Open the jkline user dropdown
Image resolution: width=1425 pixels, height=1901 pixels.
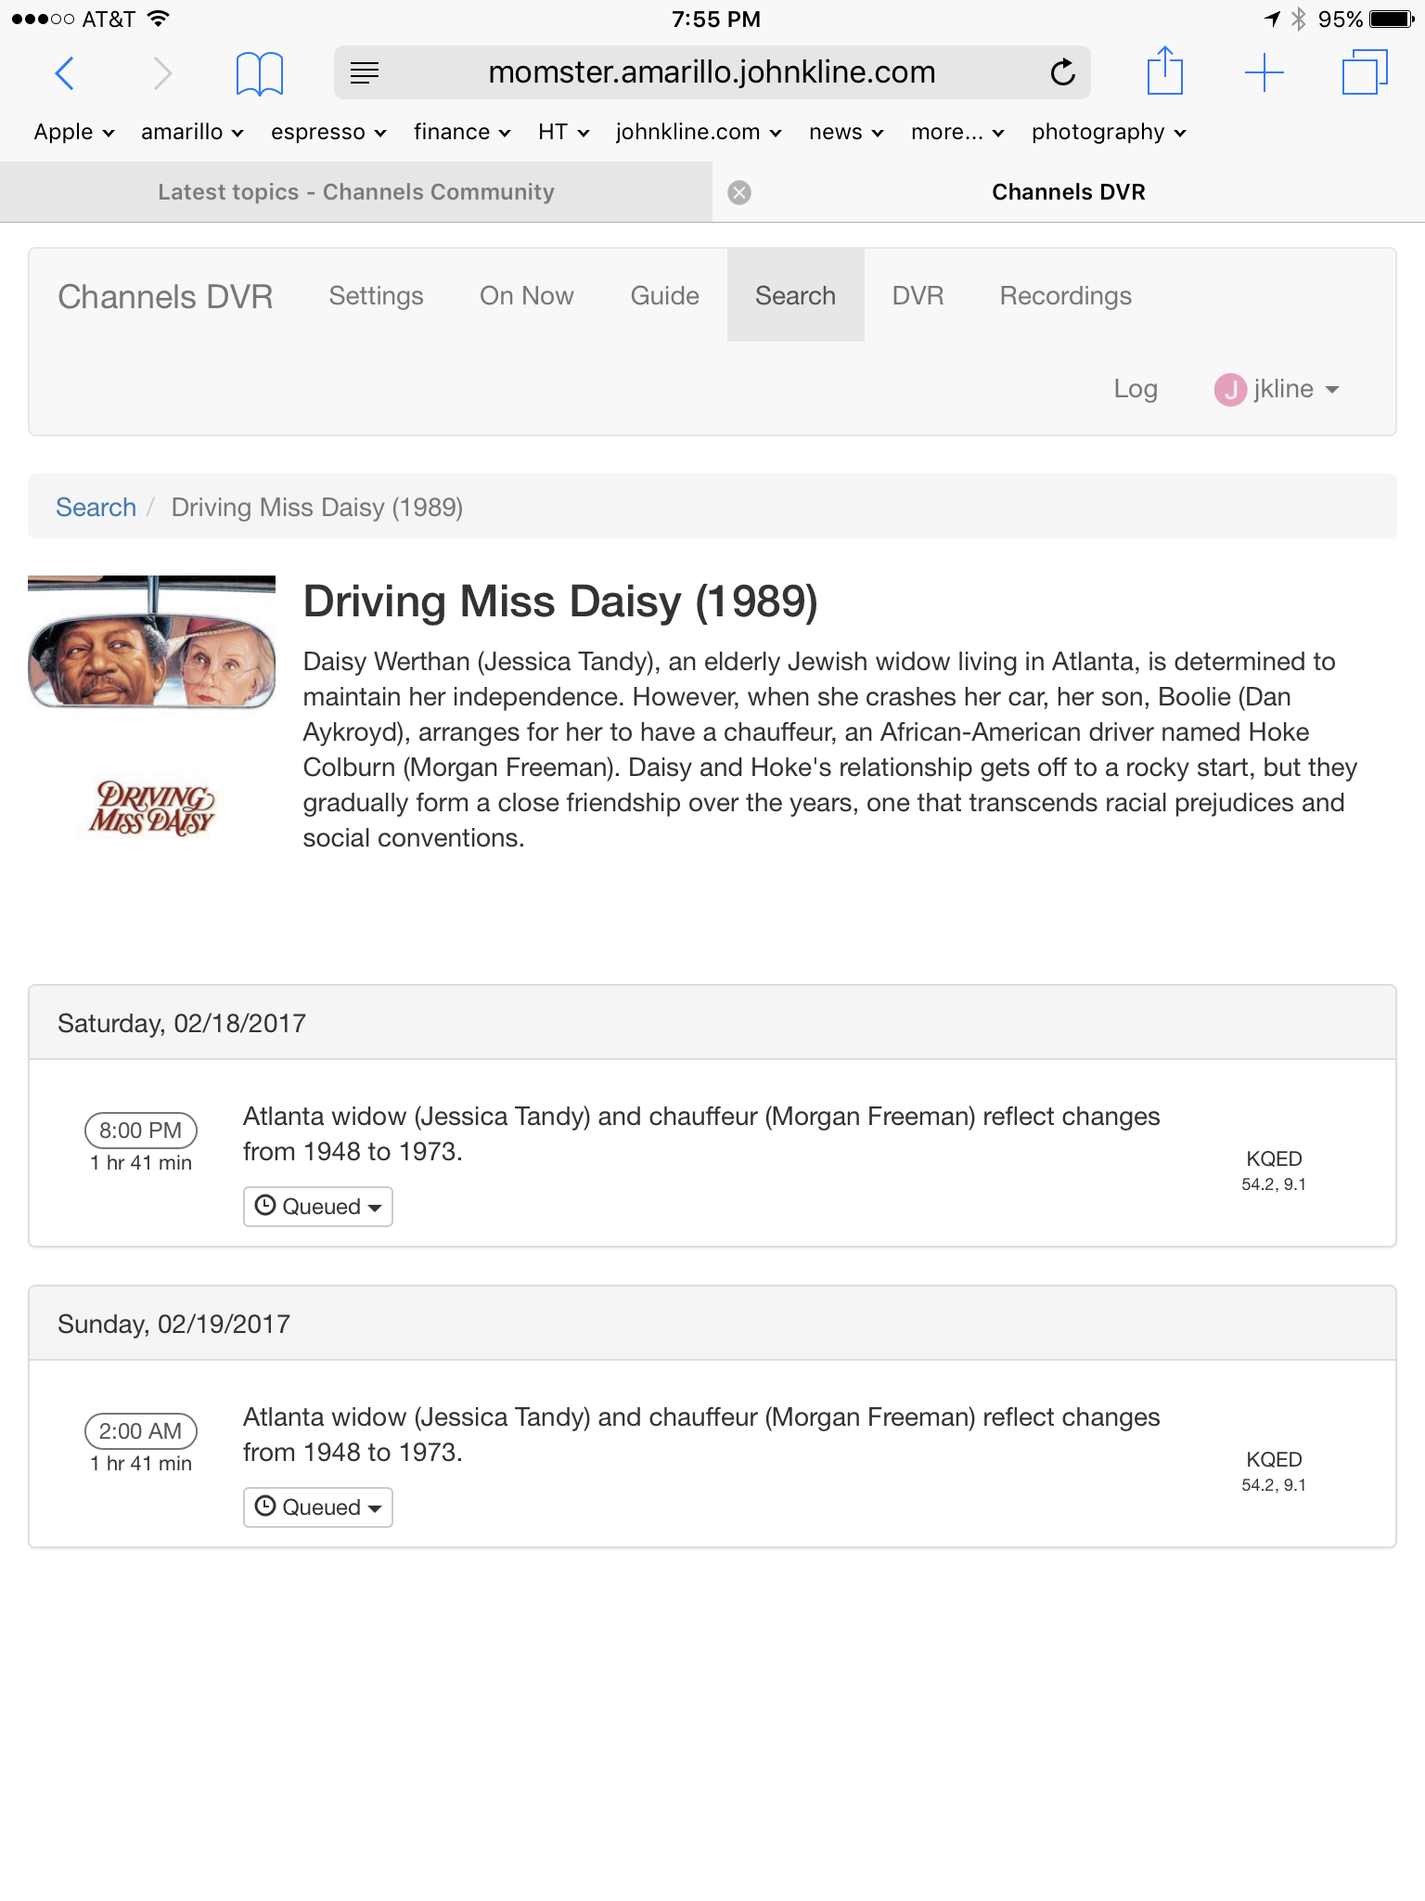click(x=1277, y=389)
